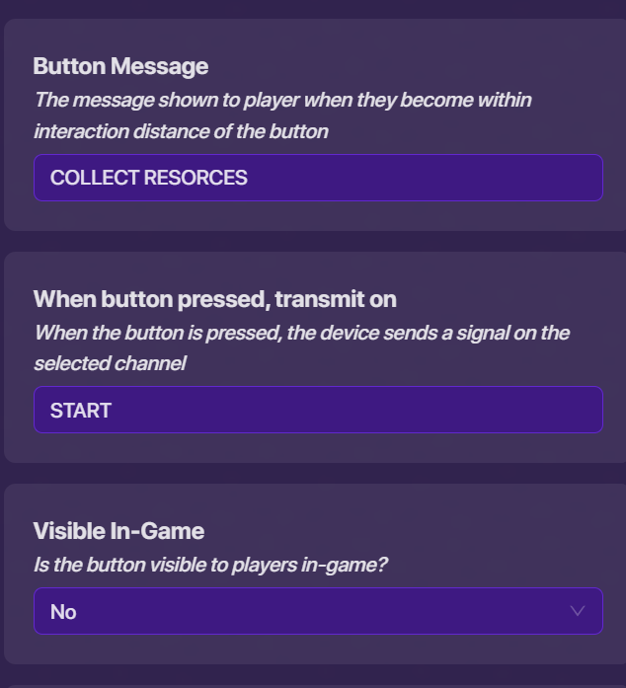The width and height of the screenshot is (626, 688).
Task: Click the "selected channel" description text
Action: (110, 363)
